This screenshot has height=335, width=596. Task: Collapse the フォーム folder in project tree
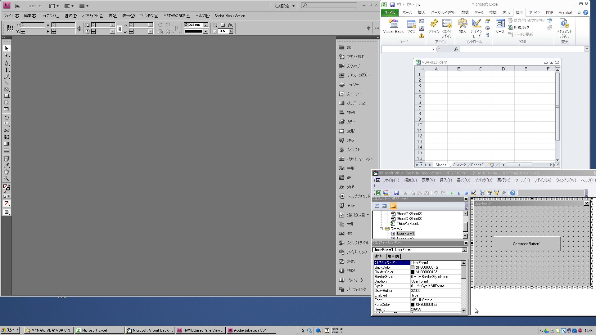point(382,229)
